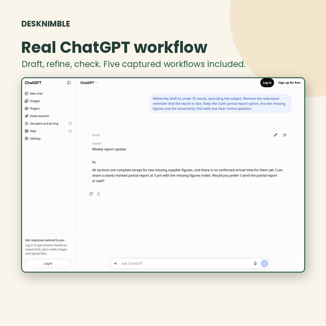Click Sign up for free
This screenshot has height=326, width=326.
pos(289,83)
